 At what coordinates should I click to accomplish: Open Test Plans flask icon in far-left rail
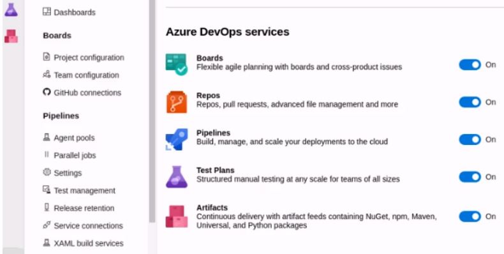[11, 10]
